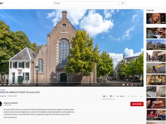Image resolution: width=166 pixels, height=124 pixels.
Task: Enable theater mode view
Action: pyautogui.click(x=136, y=85)
